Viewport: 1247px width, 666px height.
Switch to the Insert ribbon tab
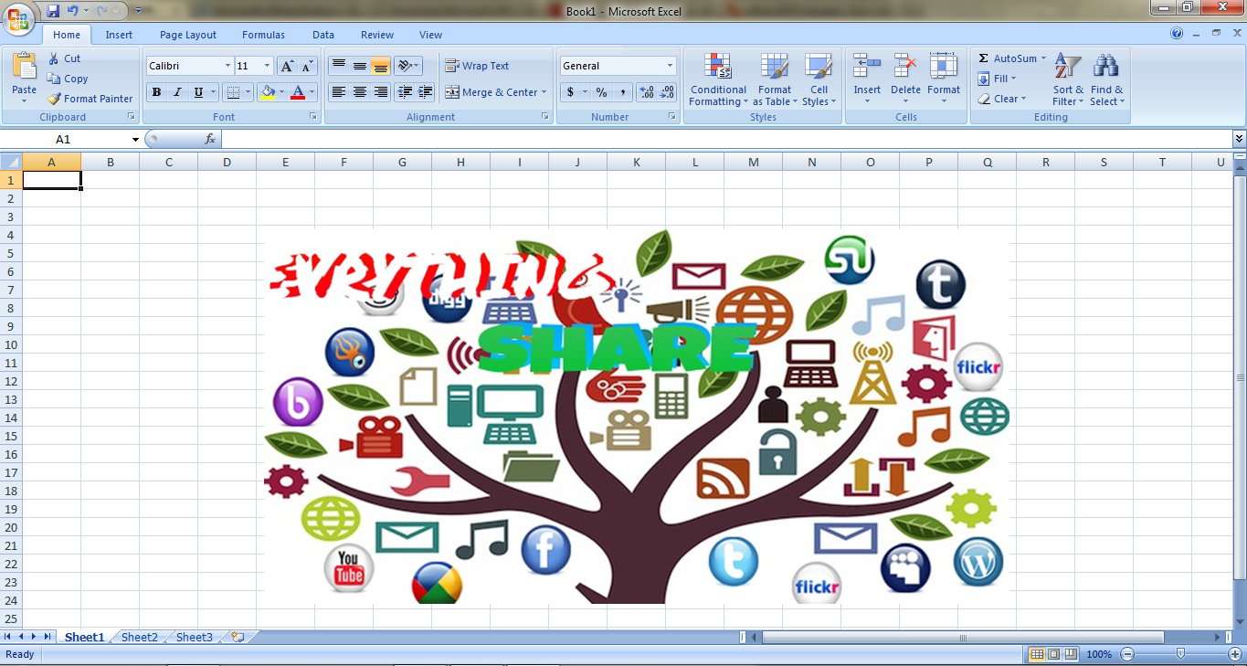coord(119,35)
